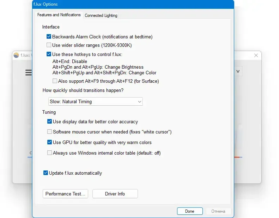Click 'How quickly should transitions happen?' label
Image resolution: width=279 pixels, height=218 pixels.
83,90
